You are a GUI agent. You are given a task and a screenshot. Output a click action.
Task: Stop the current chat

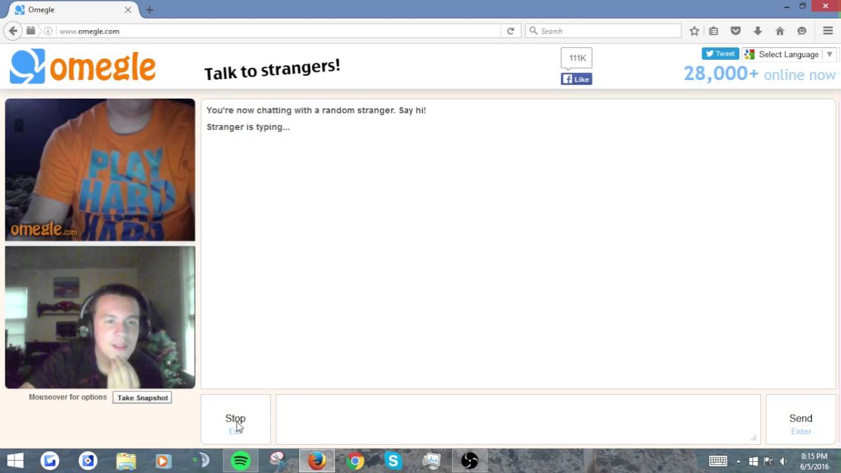(x=235, y=419)
